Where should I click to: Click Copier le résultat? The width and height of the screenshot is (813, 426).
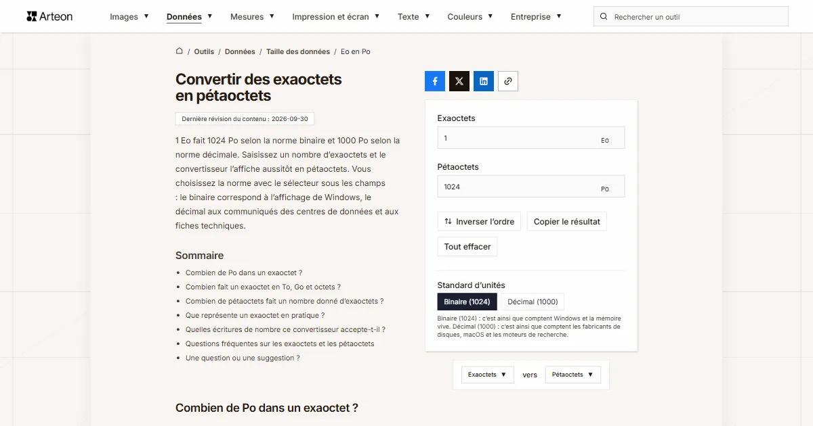click(567, 222)
